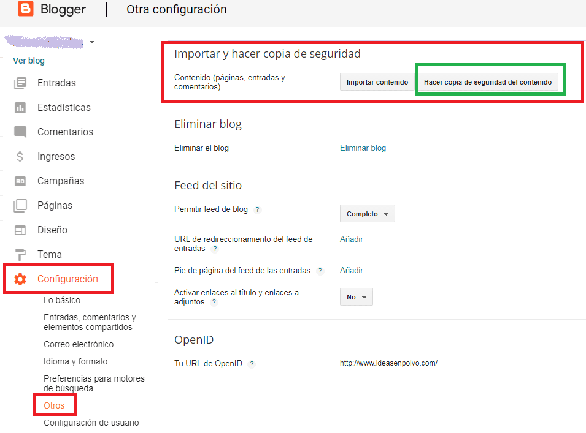Click the Páginas pages icon
The height and width of the screenshot is (433, 586).
(20, 206)
